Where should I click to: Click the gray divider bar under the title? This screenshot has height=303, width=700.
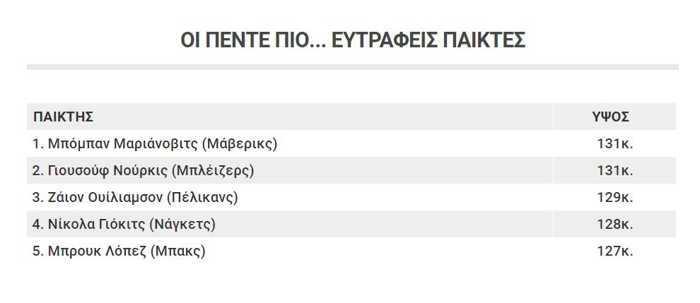(x=353, y=67)
